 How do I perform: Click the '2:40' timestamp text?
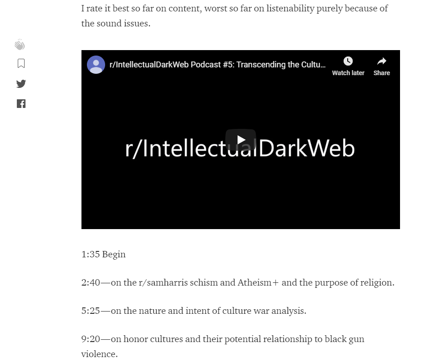(91, 282)
